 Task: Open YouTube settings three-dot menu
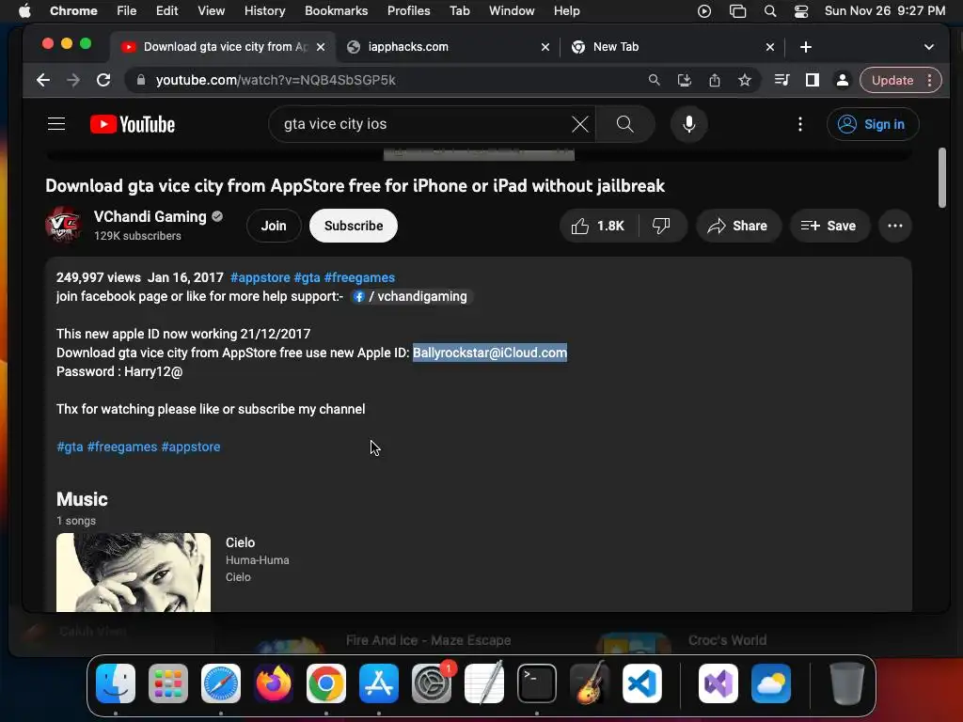799,124
